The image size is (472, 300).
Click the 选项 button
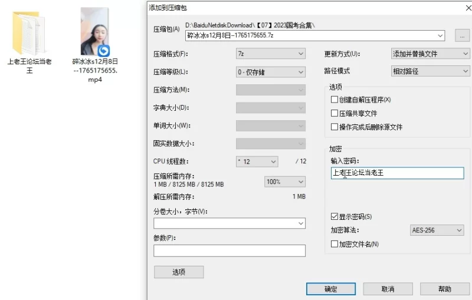pyautogui.click(x=179, y=272)
